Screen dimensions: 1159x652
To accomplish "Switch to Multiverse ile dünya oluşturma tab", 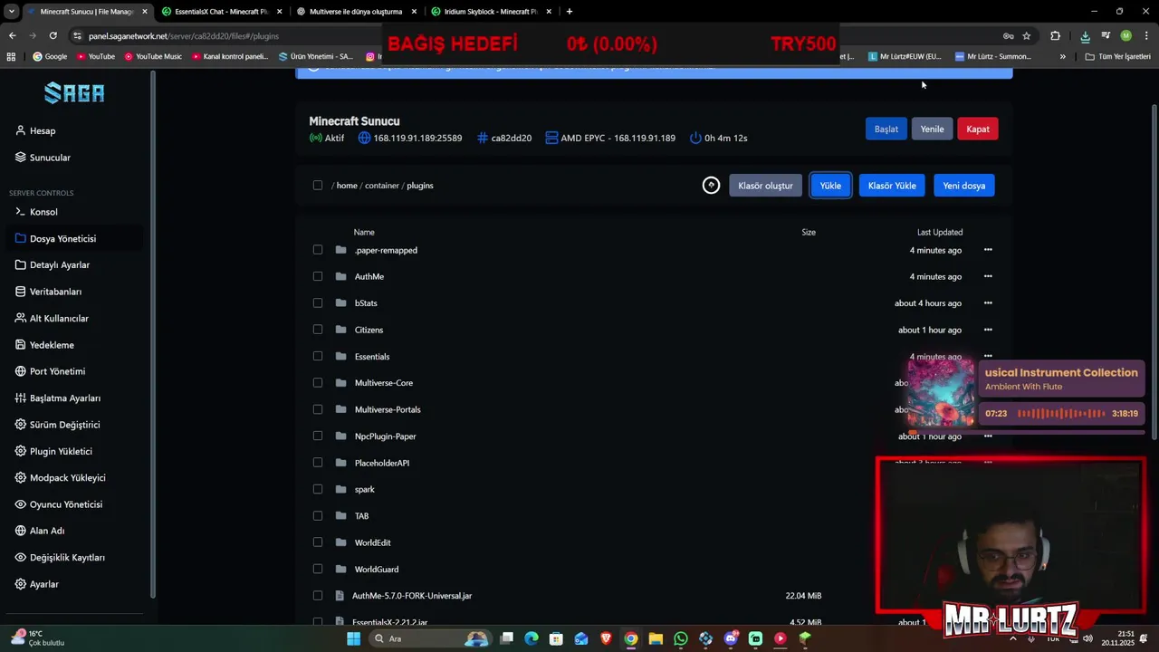I will point(356,12).
